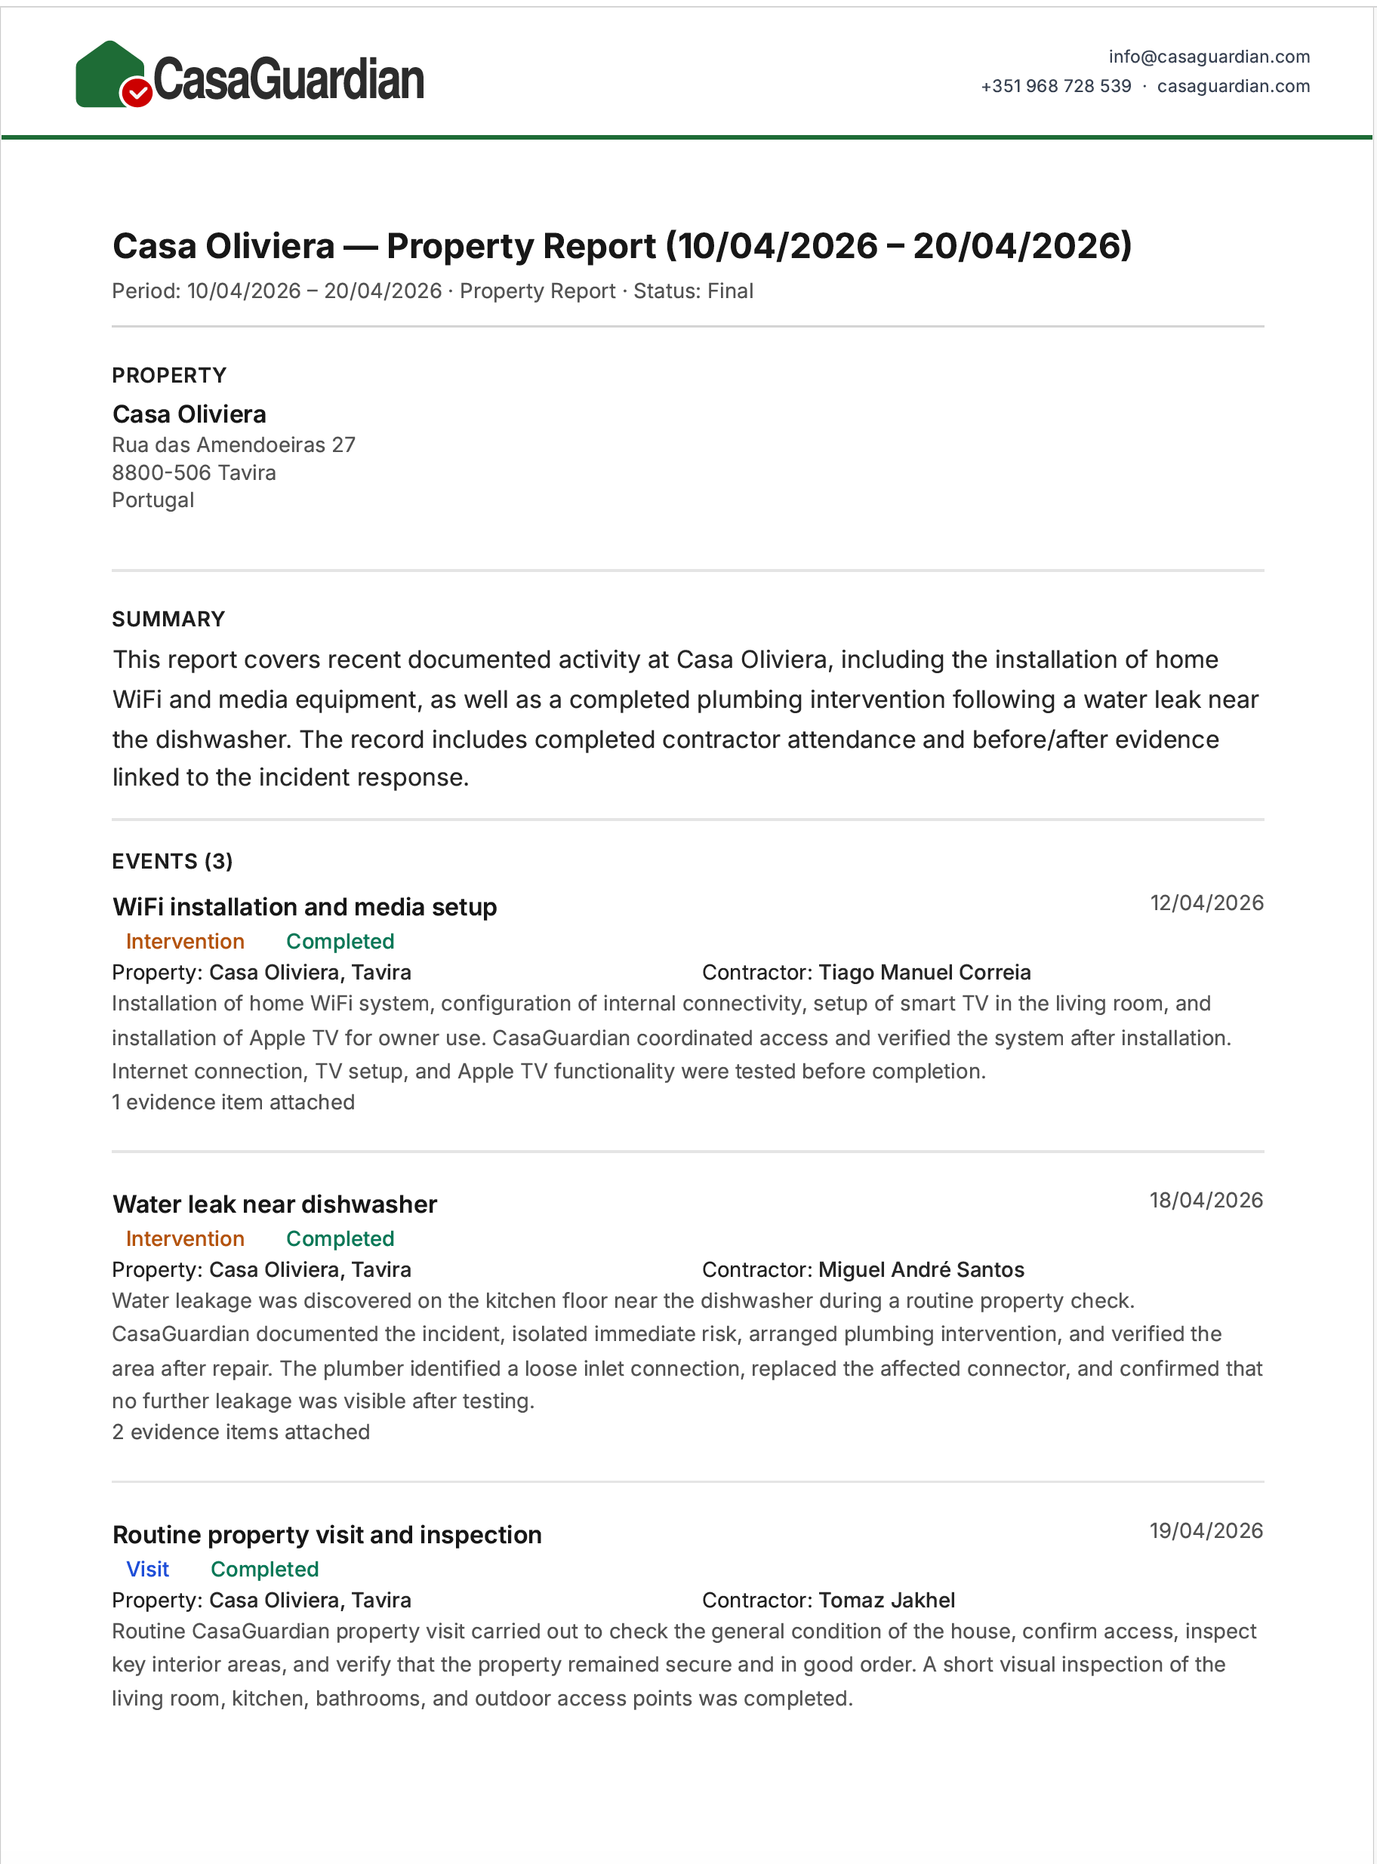The image size is (1377, 1864).
Task: Click the Intervention tag under Water leak event
Action: [185, 1238]
